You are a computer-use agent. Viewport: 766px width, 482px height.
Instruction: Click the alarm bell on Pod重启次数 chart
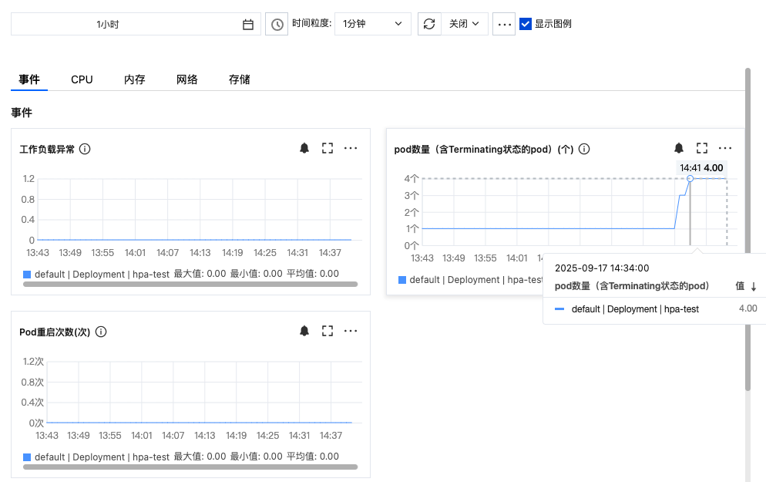coord(304,331)
